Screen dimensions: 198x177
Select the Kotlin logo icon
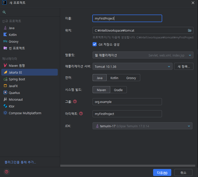[5, 35]
